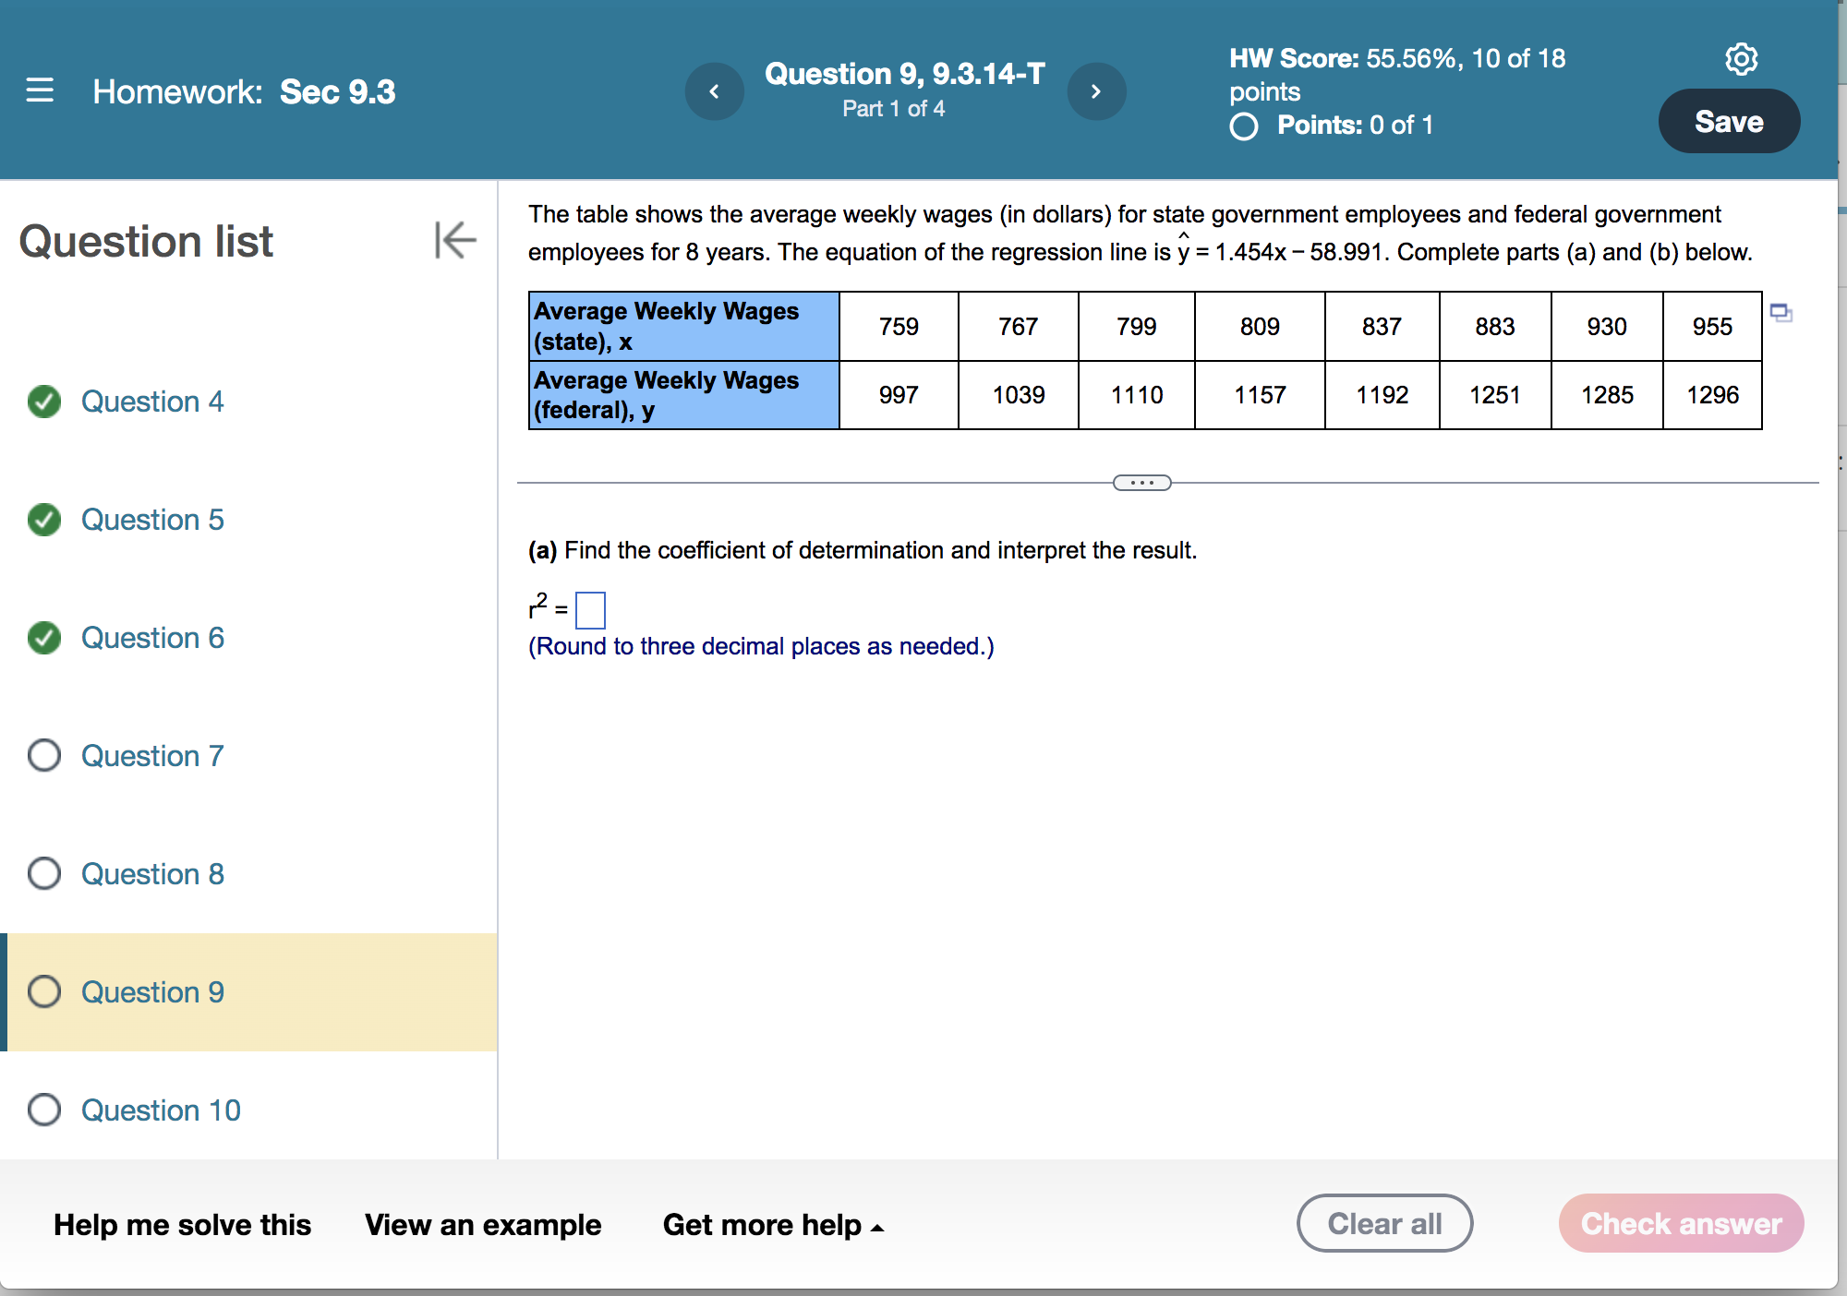The width and height of the screenshot is (1847, 1296).
Task: Click Question 6 green checkmark icon
Action: (44, 638)
